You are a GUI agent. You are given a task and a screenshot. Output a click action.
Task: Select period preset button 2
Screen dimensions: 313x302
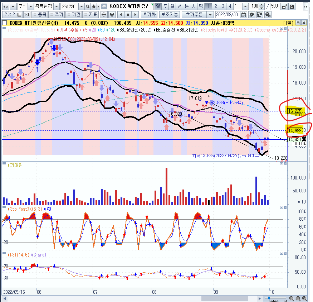216,6
